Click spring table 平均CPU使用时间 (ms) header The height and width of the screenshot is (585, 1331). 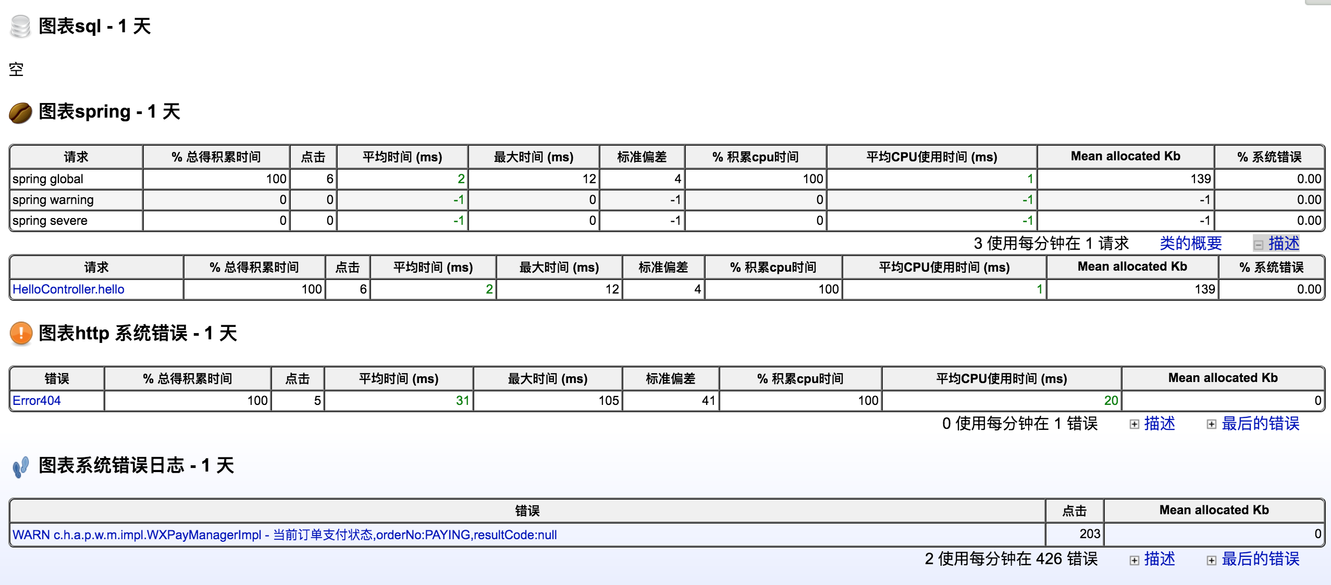pyautogui.click(x=932, y=157)
